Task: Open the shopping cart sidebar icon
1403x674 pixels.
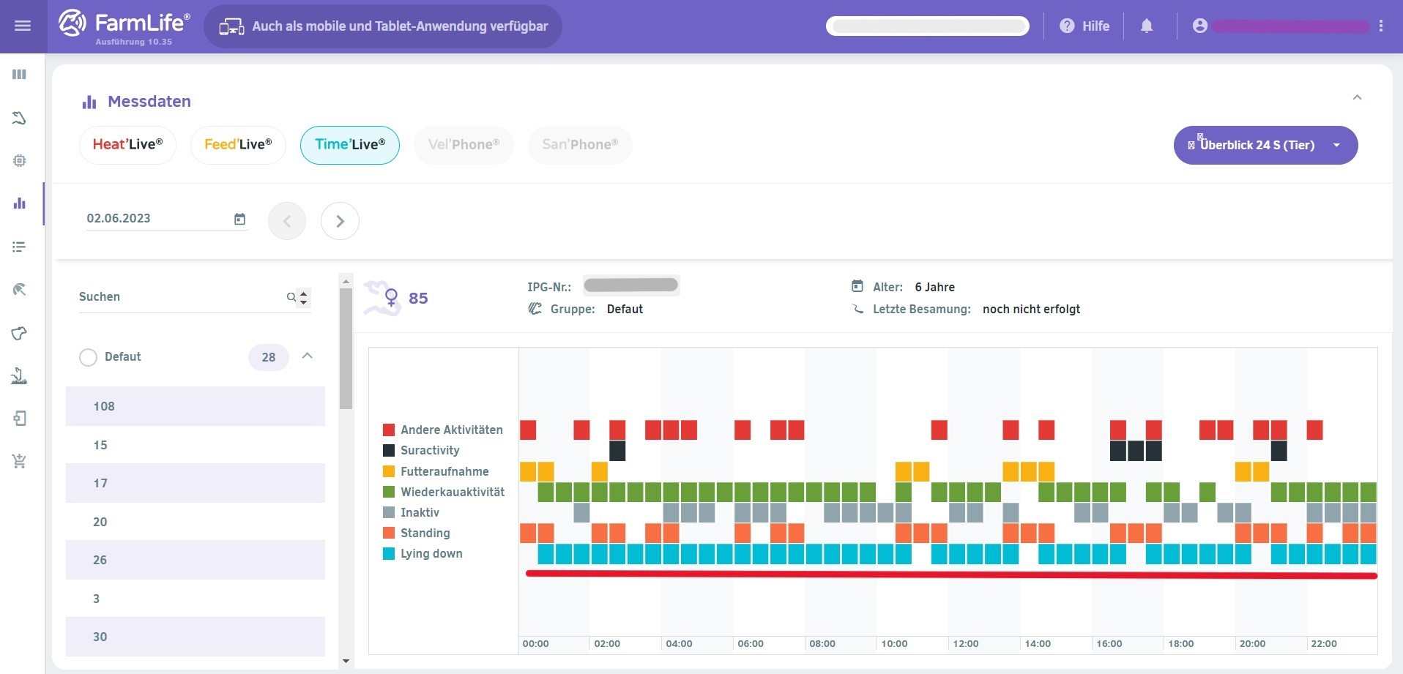Action: (x=20, y=461)
